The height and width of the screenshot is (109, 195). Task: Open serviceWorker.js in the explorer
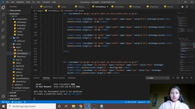point(22,78)
